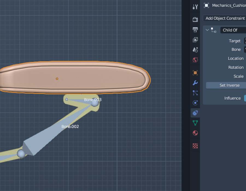Open the Render properties tab
The height and width of the screenshot is (191, 246).
tap(195, 19)
